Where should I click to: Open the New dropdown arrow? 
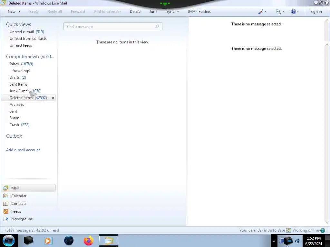tap(19, 12)
